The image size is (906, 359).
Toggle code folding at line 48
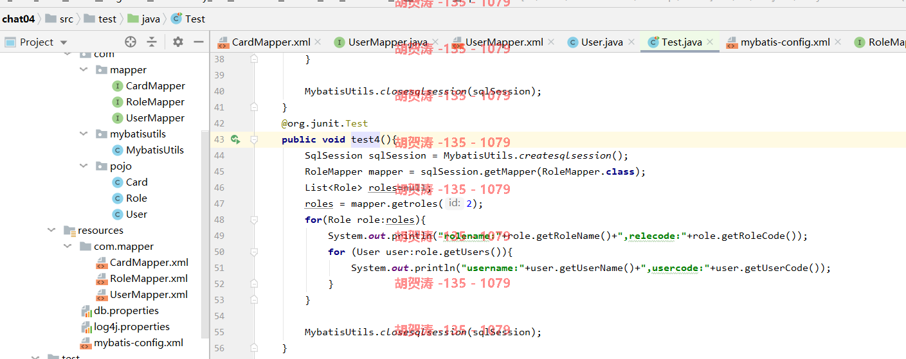(254, 220)
